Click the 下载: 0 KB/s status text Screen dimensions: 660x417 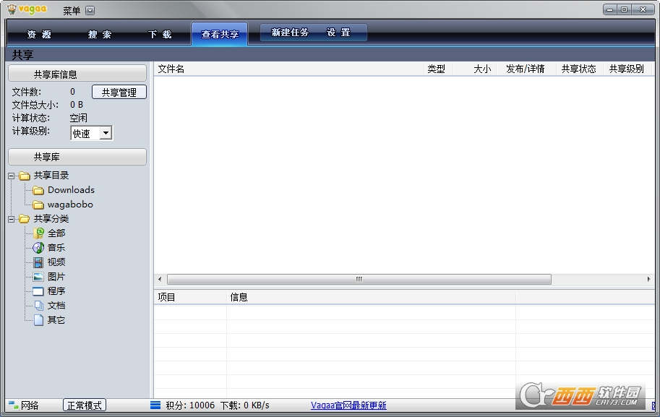coord(244,405)
